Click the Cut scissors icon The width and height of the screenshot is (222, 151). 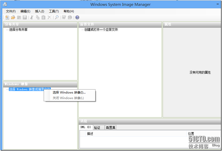point(32,17)
